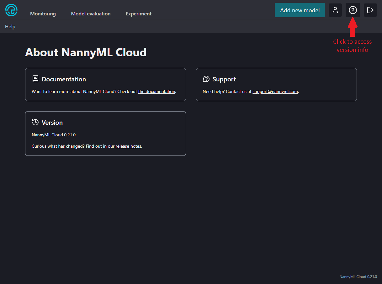Screen dimensions: 382x284
Task: Click the Help question mark icon
Action: click(353, 10)
